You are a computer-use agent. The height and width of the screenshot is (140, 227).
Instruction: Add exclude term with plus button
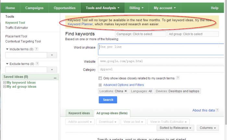tap(52, 70)
